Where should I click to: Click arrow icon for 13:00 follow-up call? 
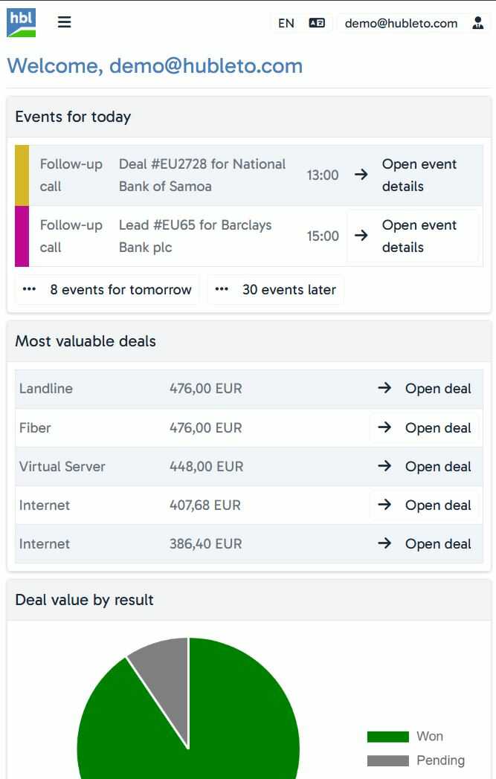[x=361, y=175]
